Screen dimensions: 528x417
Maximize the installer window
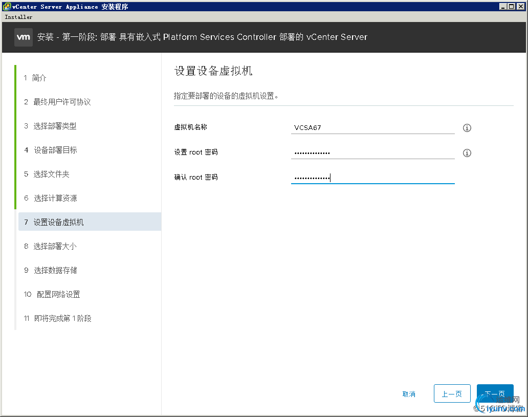coord(512,7)
